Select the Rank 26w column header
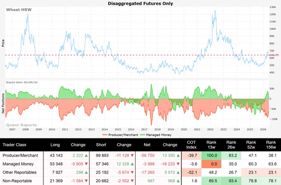Image resolution: width=281 pixels, height=185 pixels. pyautogui.click(x=231, y=145)
